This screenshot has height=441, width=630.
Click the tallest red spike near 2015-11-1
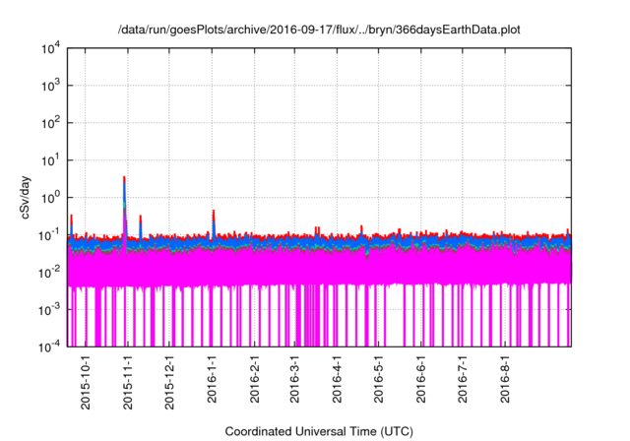(124, 179)
